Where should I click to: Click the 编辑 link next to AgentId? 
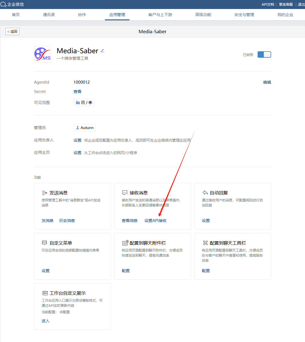[x=267, y=82]
